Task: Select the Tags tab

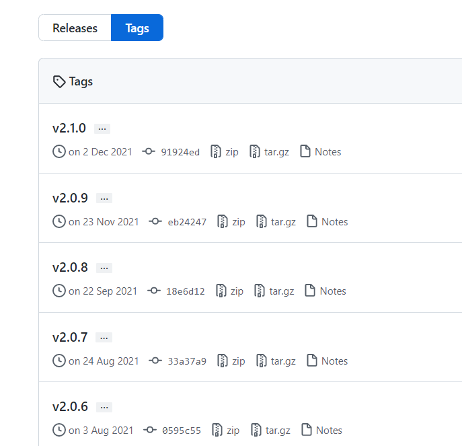Action: (x=137, y=28)
